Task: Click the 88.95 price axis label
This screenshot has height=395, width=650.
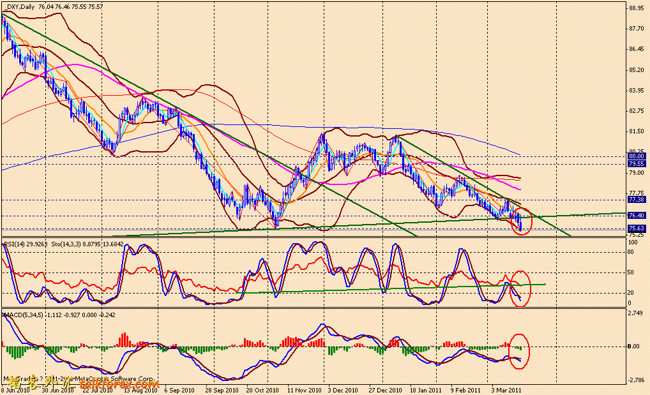Action: [637, 8]
